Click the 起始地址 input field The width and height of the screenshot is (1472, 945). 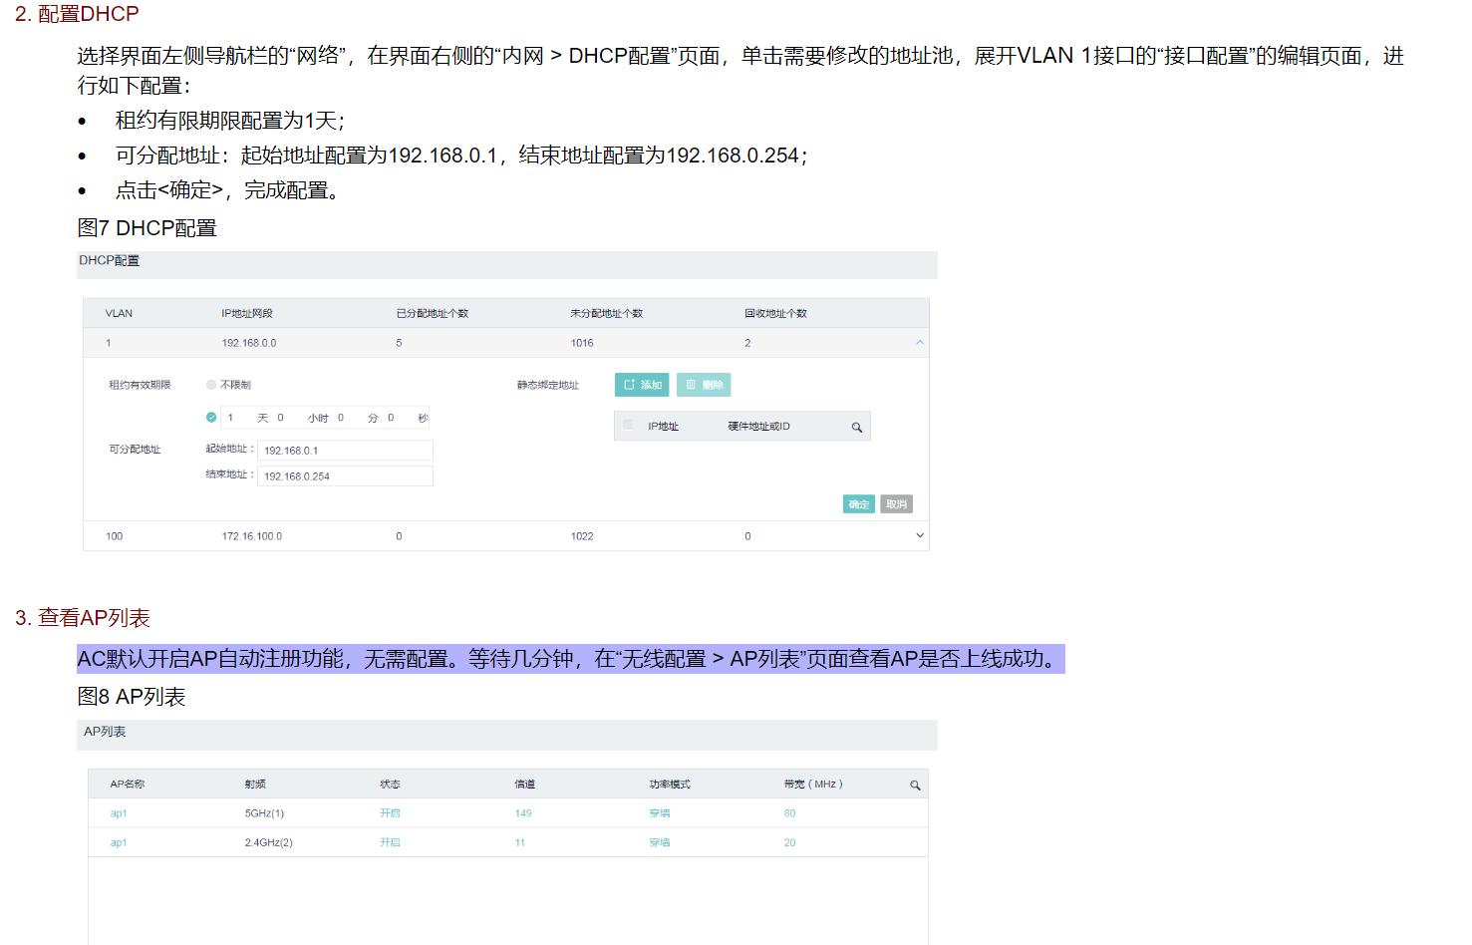click(x=345, y=451)
